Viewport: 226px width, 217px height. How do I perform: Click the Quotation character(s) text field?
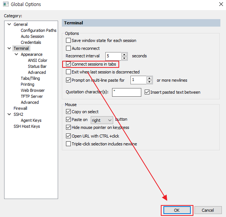click(127, 92)
